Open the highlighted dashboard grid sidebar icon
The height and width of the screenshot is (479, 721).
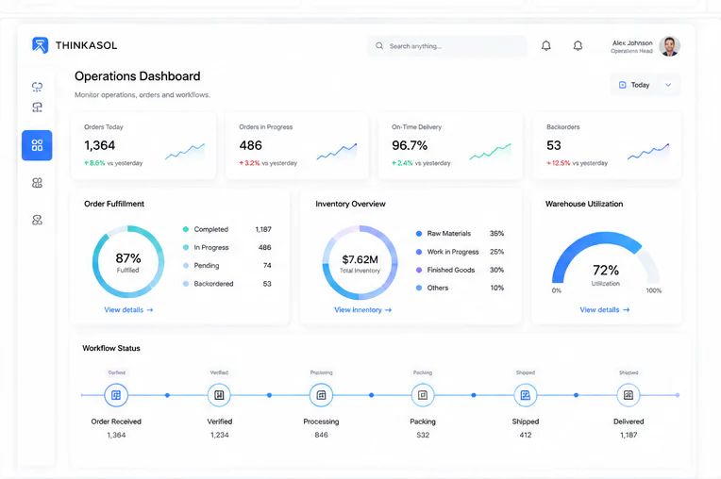[x=37, y=145]
